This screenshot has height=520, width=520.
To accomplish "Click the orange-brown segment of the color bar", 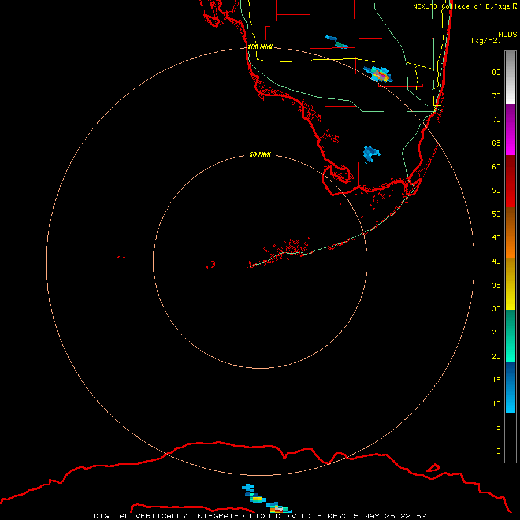I will [510, 233].
